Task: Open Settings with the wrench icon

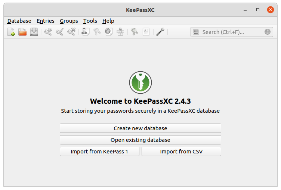Action: (x=160, y=32)
